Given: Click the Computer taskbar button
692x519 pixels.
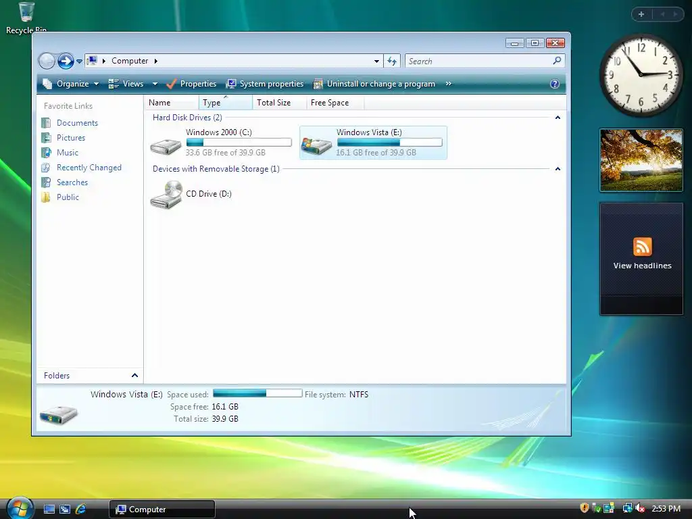Looking at the screenshot, I should tap(162, 510).
